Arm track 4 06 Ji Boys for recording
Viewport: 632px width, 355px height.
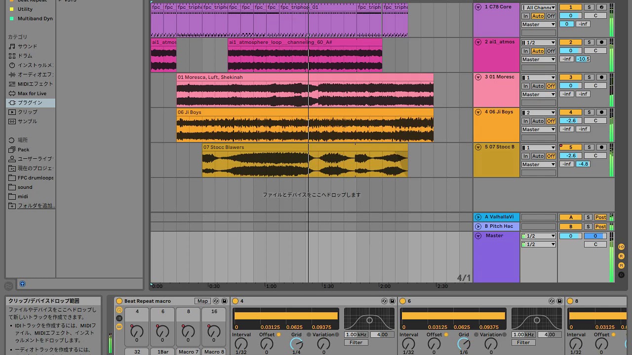point(601,112)
